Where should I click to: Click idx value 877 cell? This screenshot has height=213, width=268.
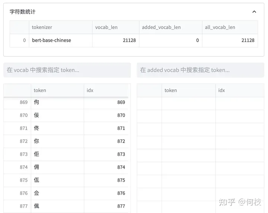click(x=106, y=206)
